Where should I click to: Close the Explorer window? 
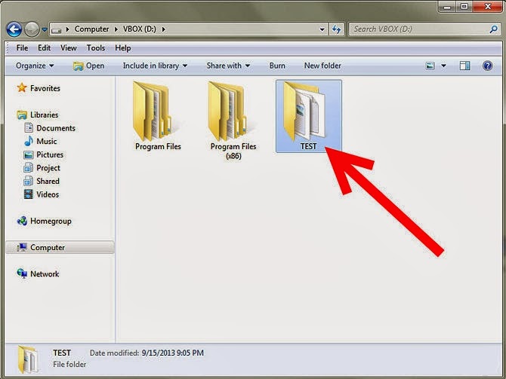point(487,7)
